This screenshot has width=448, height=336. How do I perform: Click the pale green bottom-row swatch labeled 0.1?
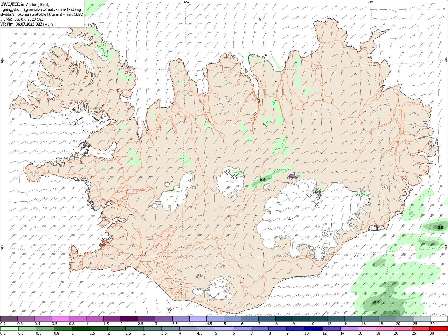(9, 328)
